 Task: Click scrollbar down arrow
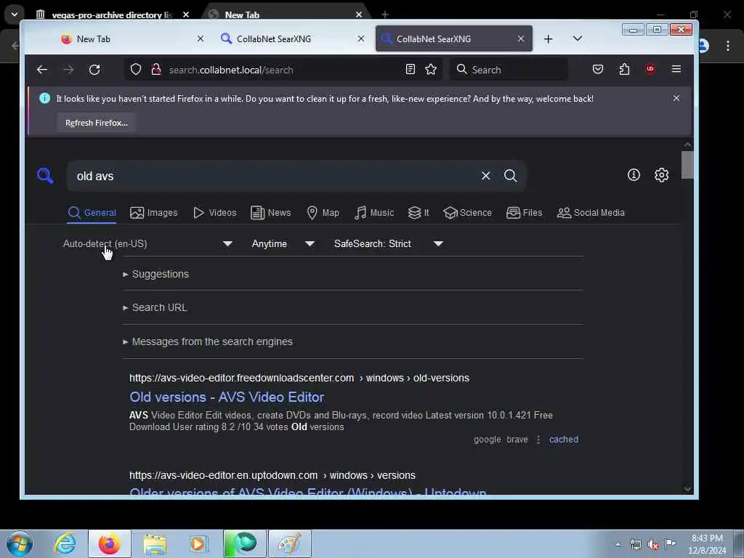687,488
